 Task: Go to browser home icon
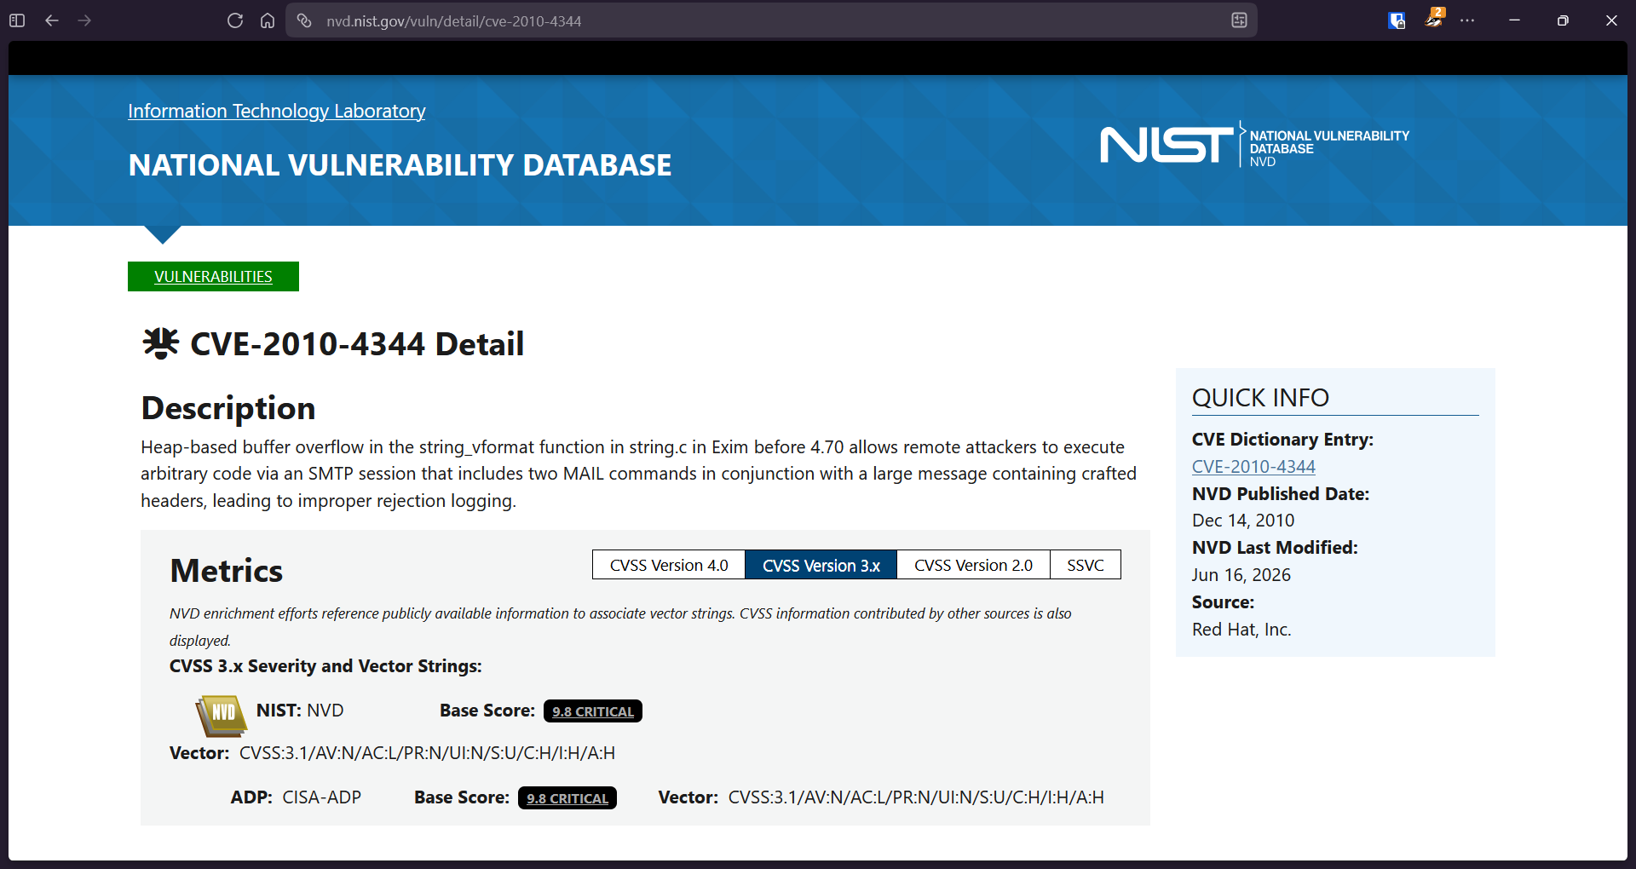(x=268, y=20)
